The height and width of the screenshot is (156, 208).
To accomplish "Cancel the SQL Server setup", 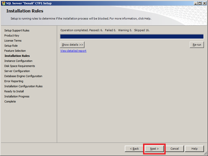I will [175, 149].
